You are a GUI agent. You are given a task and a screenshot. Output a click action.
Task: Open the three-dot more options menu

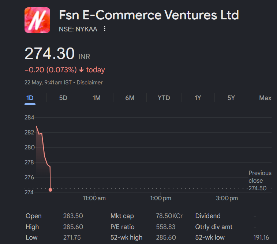point(105,28)
